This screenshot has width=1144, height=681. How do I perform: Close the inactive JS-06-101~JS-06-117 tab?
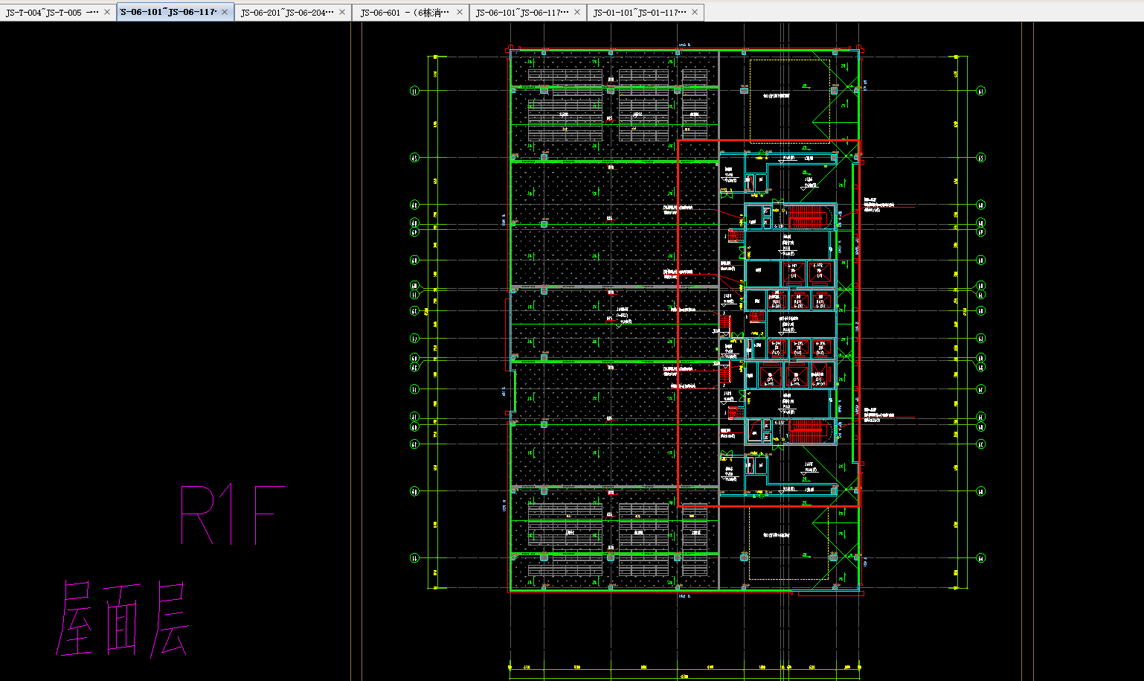pyautogui.click(x=577, y=12)
